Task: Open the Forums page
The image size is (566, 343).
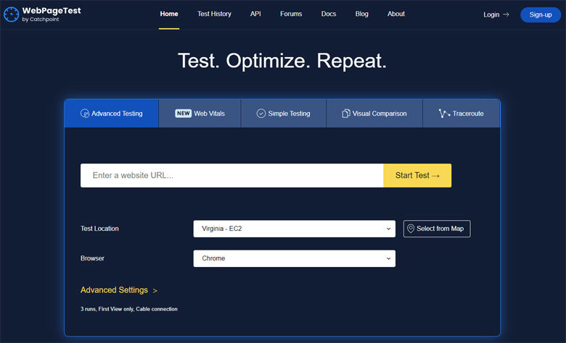Action: coord(291,14)
